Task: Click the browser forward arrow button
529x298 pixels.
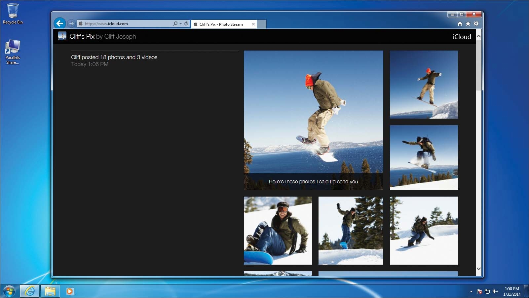Action: tap(71, 23)
